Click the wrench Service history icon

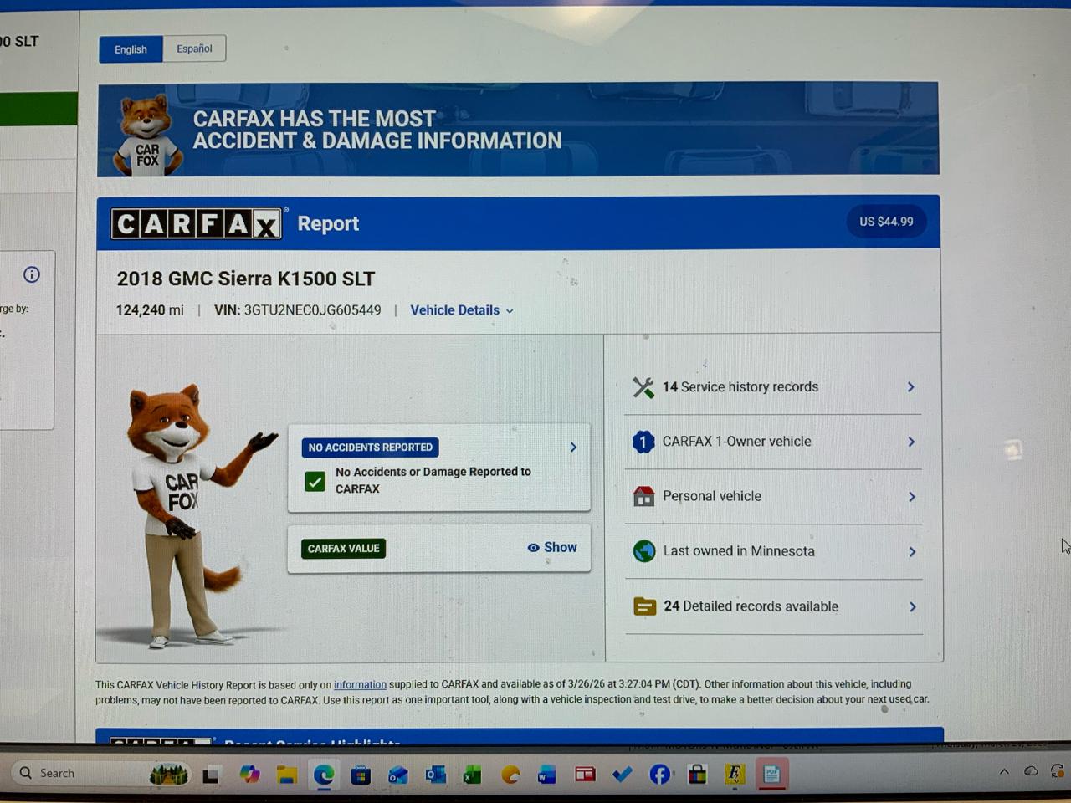[643, 387]
